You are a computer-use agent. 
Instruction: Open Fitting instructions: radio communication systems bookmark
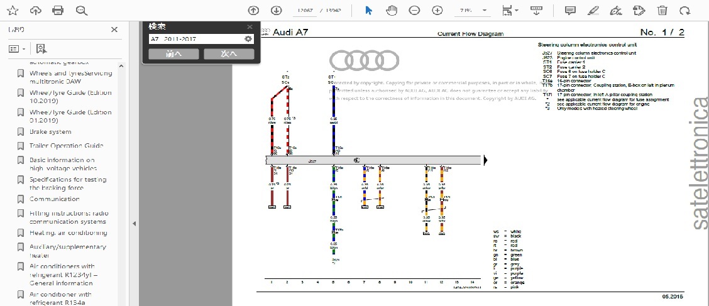tap(69, 217)
